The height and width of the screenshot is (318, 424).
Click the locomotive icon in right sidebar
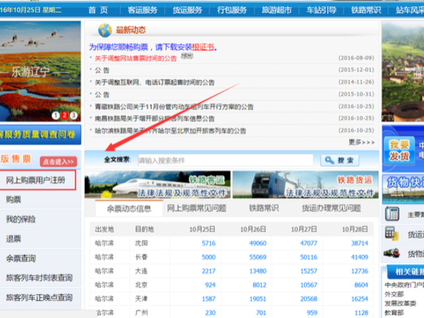[392, 253]
